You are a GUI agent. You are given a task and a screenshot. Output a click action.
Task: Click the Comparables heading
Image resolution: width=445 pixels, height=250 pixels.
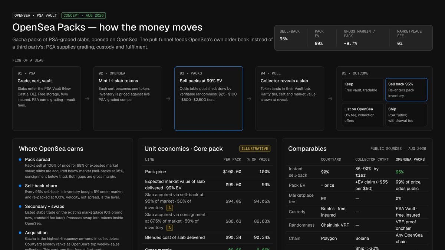tap(307, 149)
